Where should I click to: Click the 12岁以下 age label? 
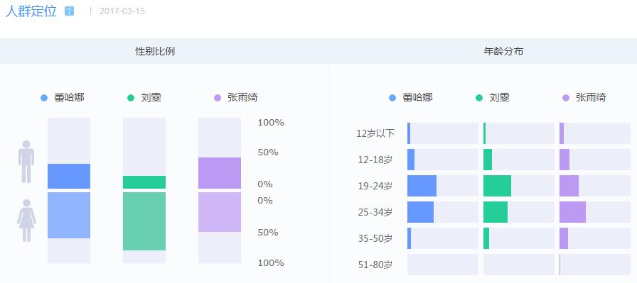point(375,133)
